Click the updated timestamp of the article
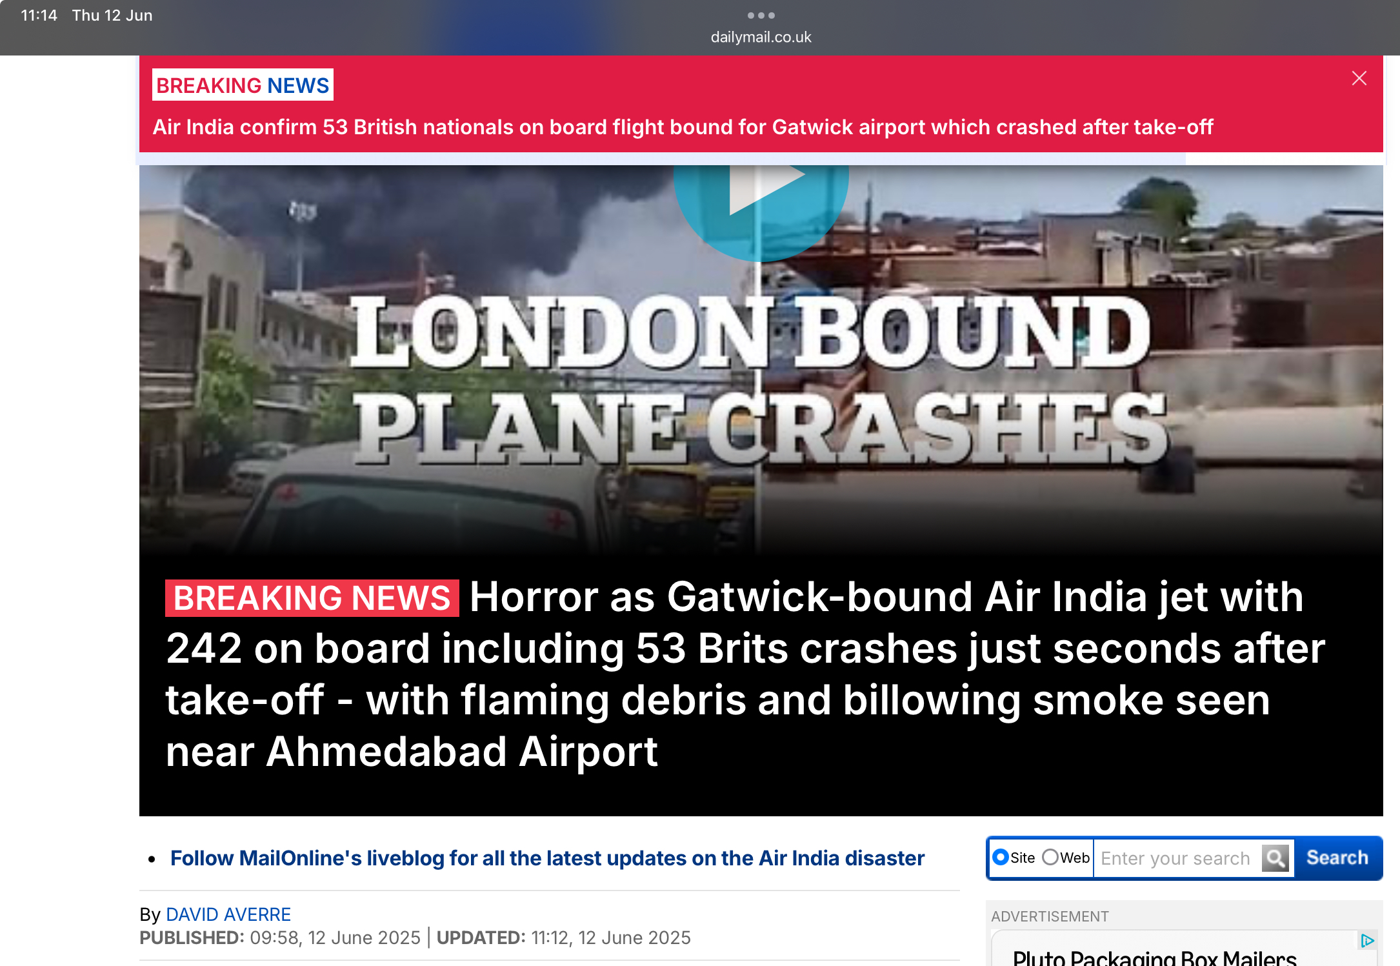 [x=563, y=938]
